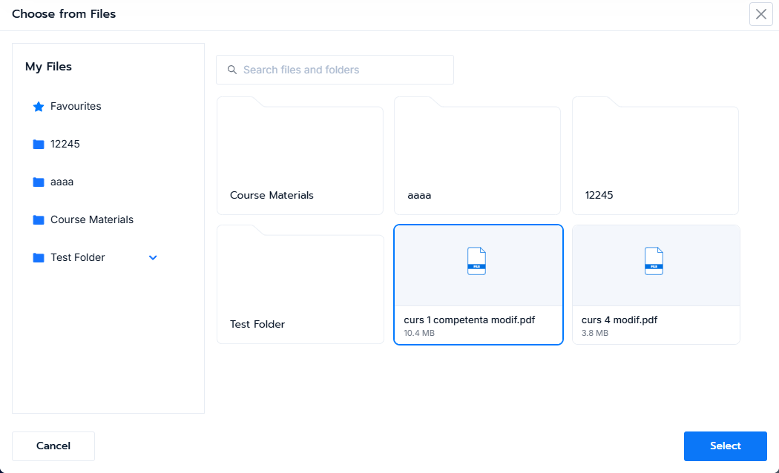The width and height of the screenshot is (779, 473).
Task: Click the curs 1 competenta modif.pdf file name
Action: (x=470, y=320)
